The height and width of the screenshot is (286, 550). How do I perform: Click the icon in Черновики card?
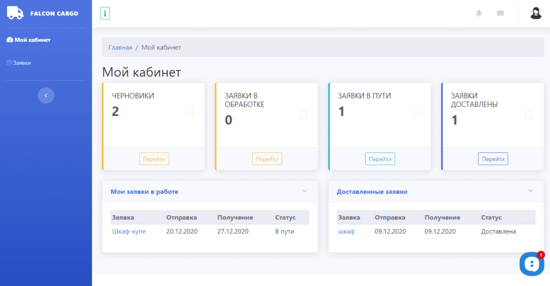190,111
